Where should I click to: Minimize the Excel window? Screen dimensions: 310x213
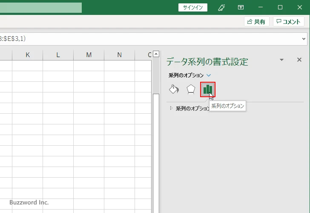[261, 7]
